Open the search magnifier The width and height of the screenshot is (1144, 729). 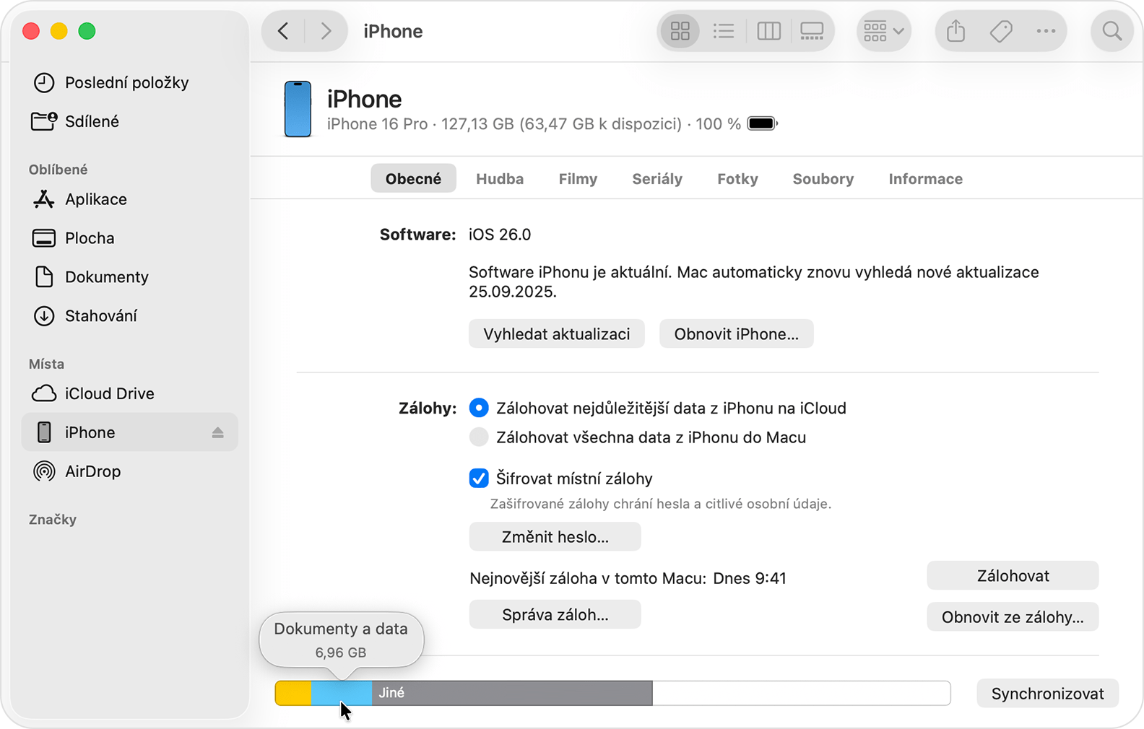pyautogui.click(x=1112, y=31)
